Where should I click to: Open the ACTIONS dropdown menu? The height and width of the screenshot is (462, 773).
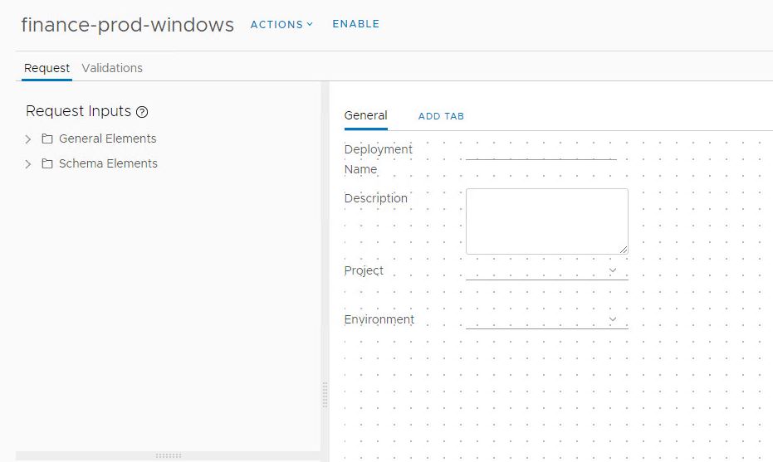[281, 24]
